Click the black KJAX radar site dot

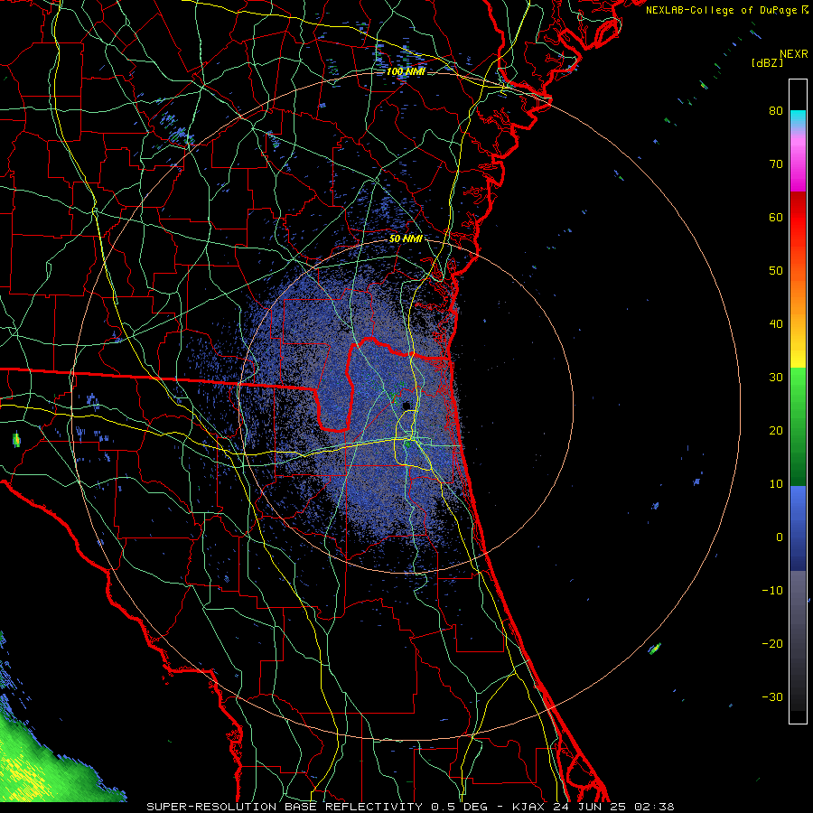point(406,405)
